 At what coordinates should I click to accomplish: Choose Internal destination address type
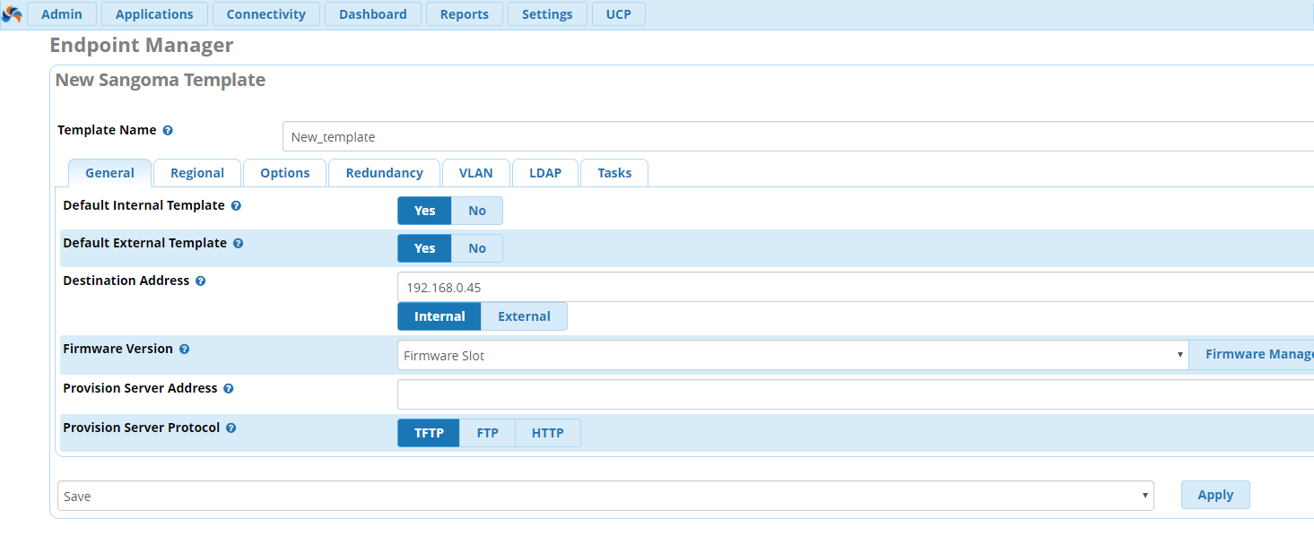click(x=439, y=316)
